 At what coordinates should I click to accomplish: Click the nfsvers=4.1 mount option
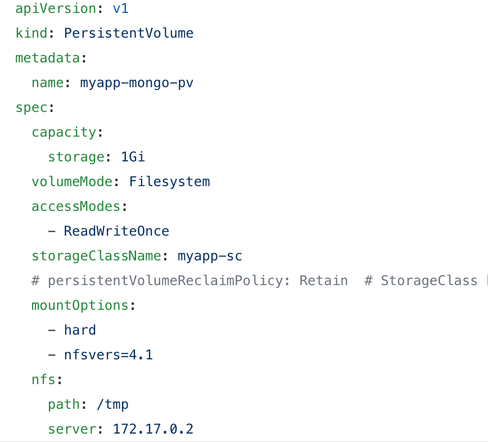coord(109,355)
